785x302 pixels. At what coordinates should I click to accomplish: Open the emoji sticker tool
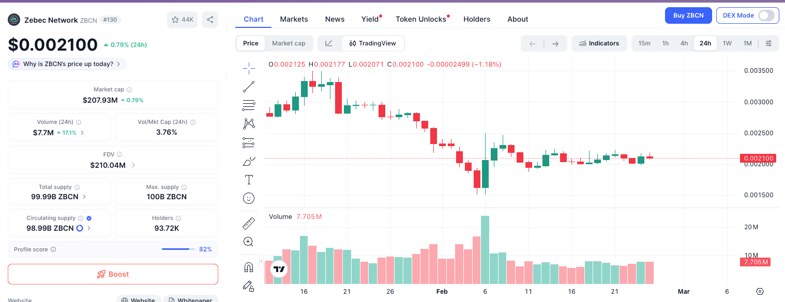[x=249, y=198]
